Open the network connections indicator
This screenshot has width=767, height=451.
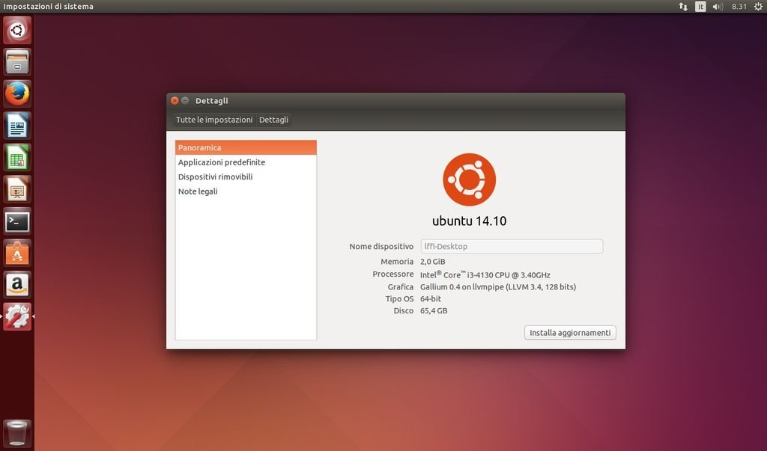pos(683,7)
